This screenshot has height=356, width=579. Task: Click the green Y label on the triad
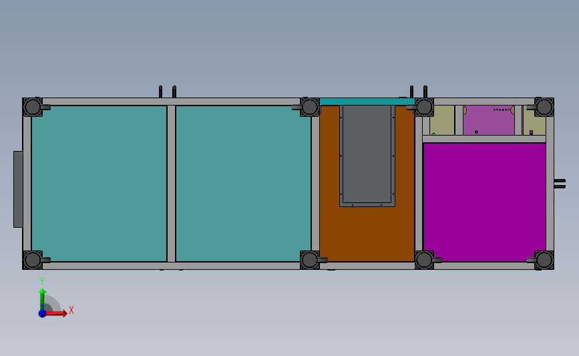[x=42, y=281]
